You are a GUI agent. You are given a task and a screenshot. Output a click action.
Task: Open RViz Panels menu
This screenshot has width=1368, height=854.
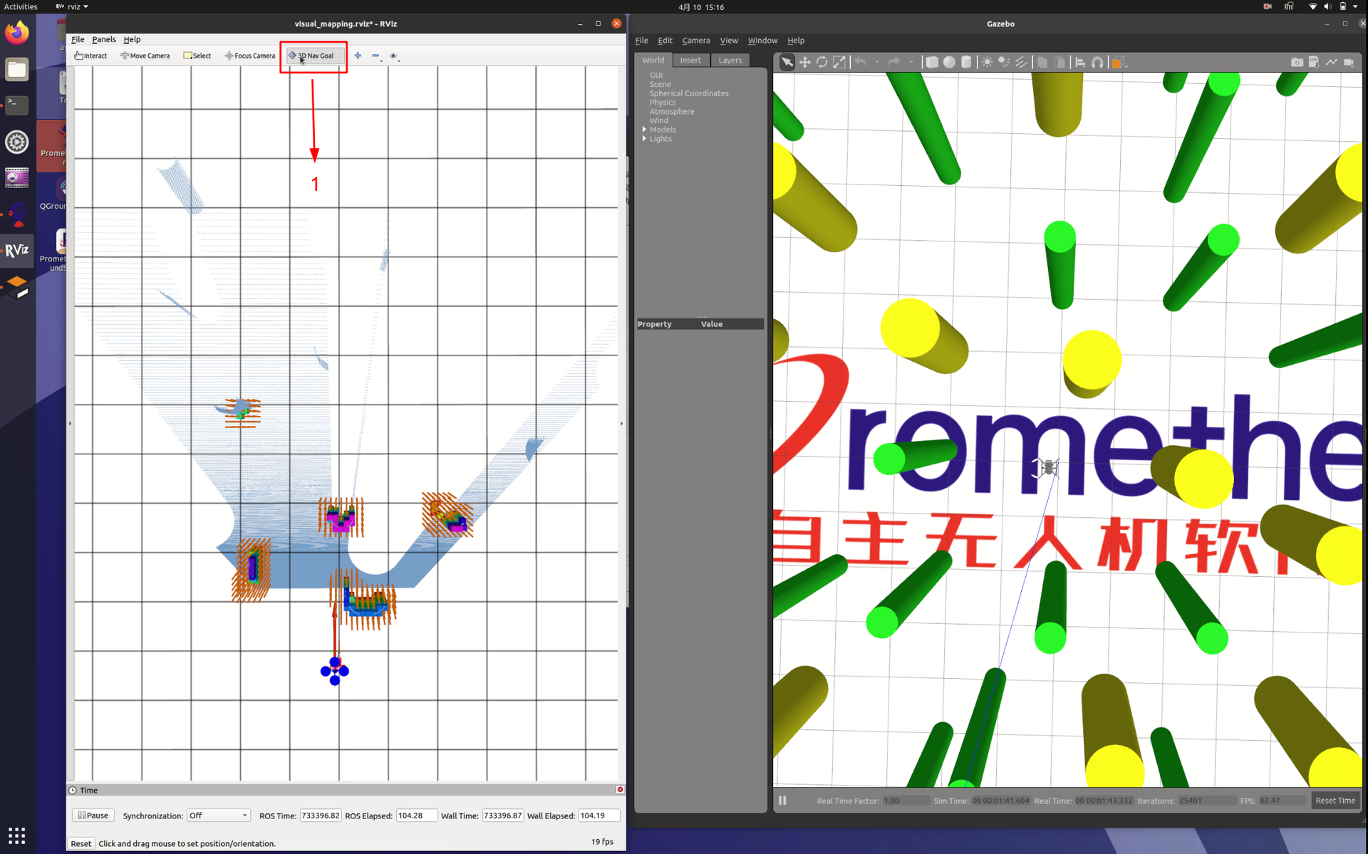(104, 40)
